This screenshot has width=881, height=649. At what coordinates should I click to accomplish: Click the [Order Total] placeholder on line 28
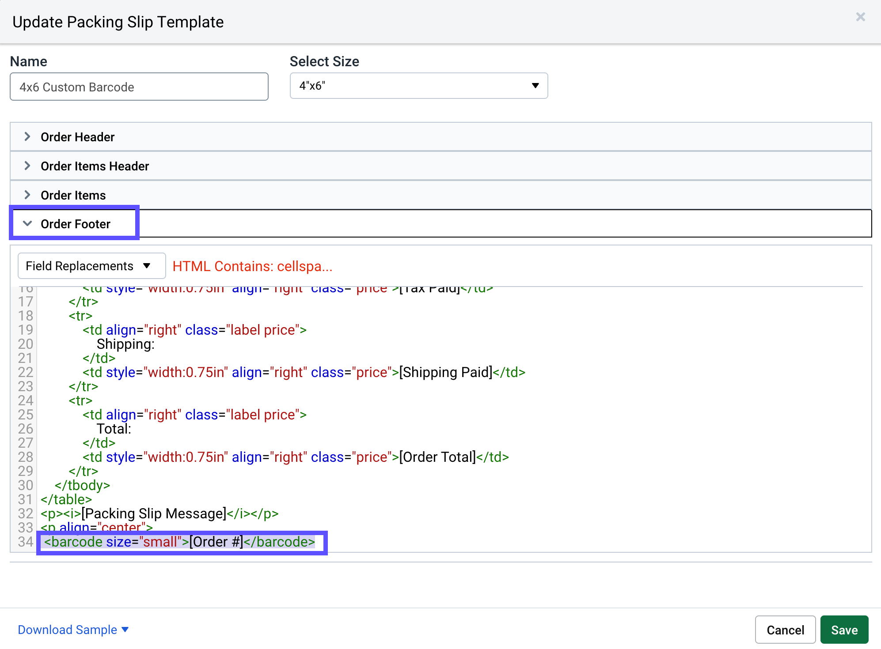437,457
